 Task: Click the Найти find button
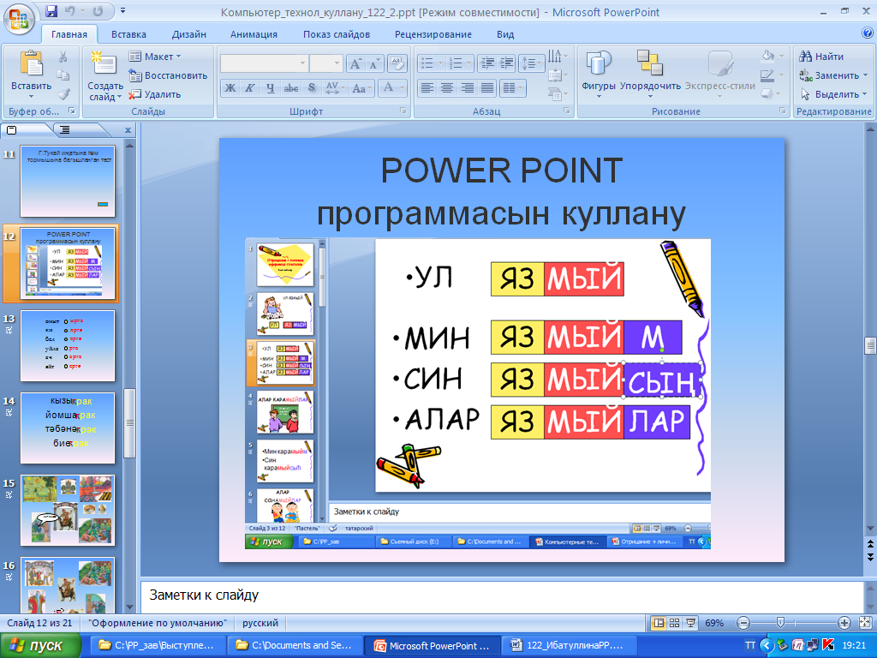click(x=821, y=57)
